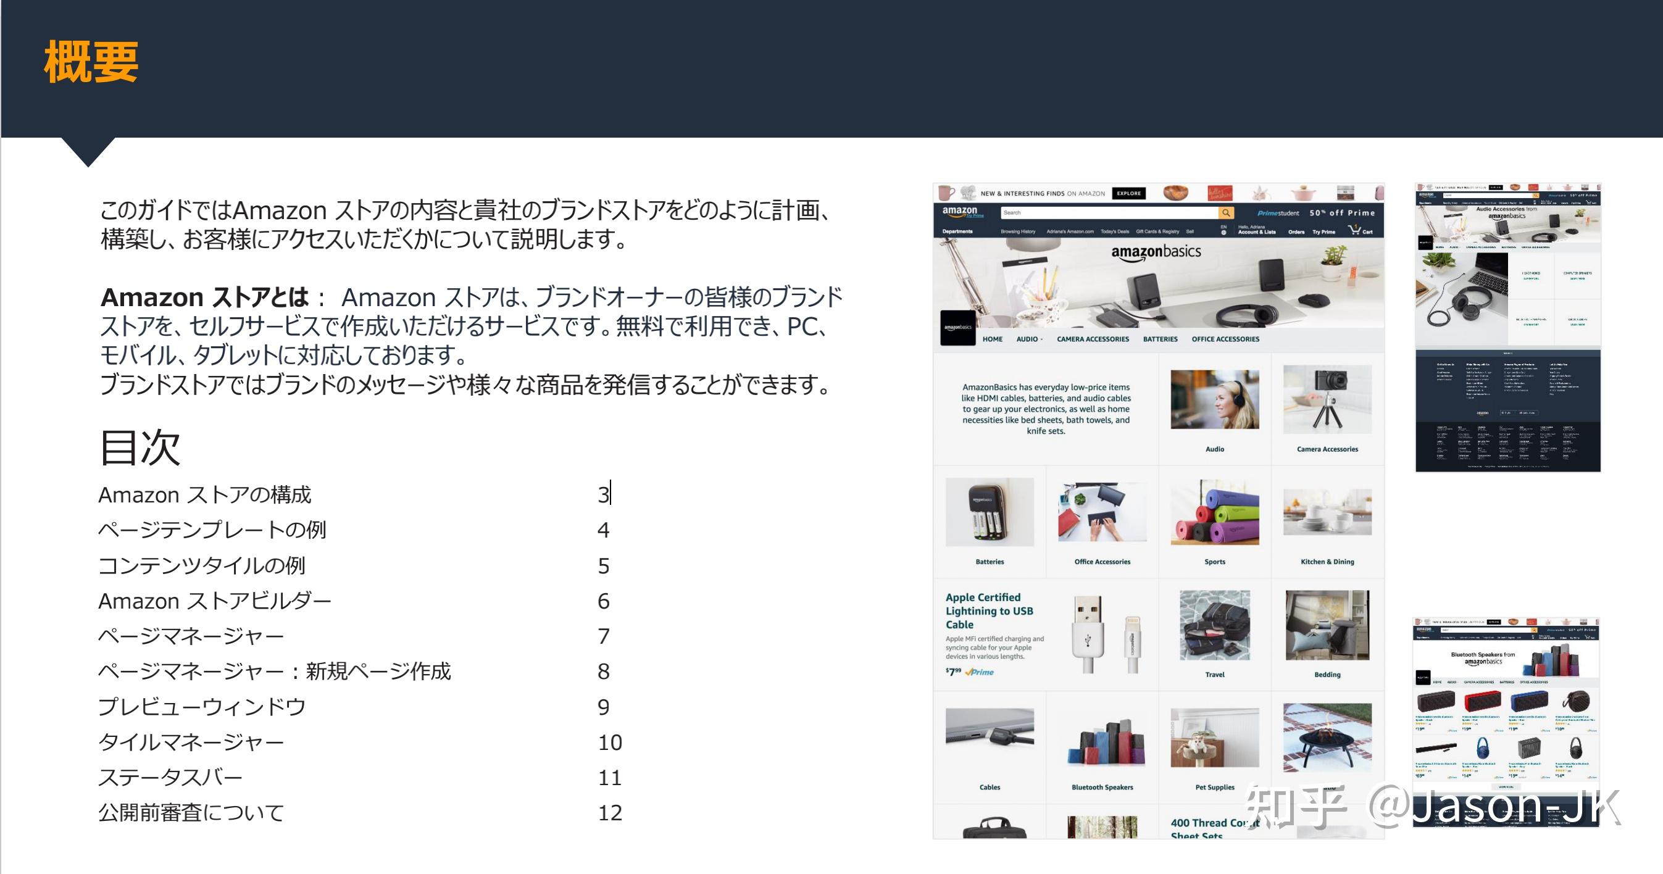Click the Orders link in the header
1663x874 pixels.
(x=1296, y=232)
